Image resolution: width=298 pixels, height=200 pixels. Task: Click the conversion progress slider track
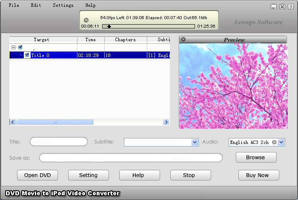coord(149,26)
